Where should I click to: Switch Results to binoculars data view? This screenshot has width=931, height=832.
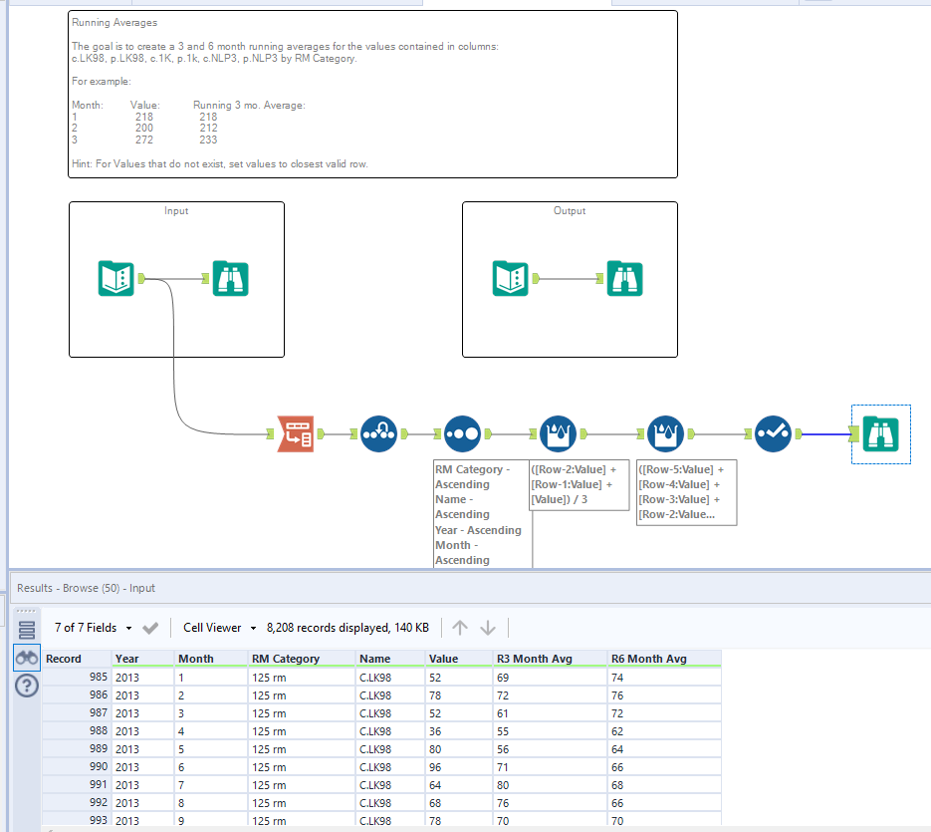pyautogui.click(x=27, y=659)
